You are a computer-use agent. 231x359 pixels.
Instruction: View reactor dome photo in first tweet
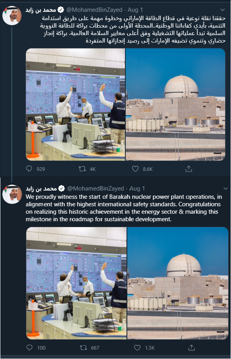[176, 104]
